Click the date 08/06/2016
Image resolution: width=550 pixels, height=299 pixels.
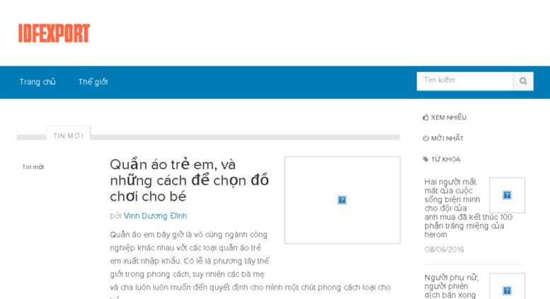coord(444,250)
